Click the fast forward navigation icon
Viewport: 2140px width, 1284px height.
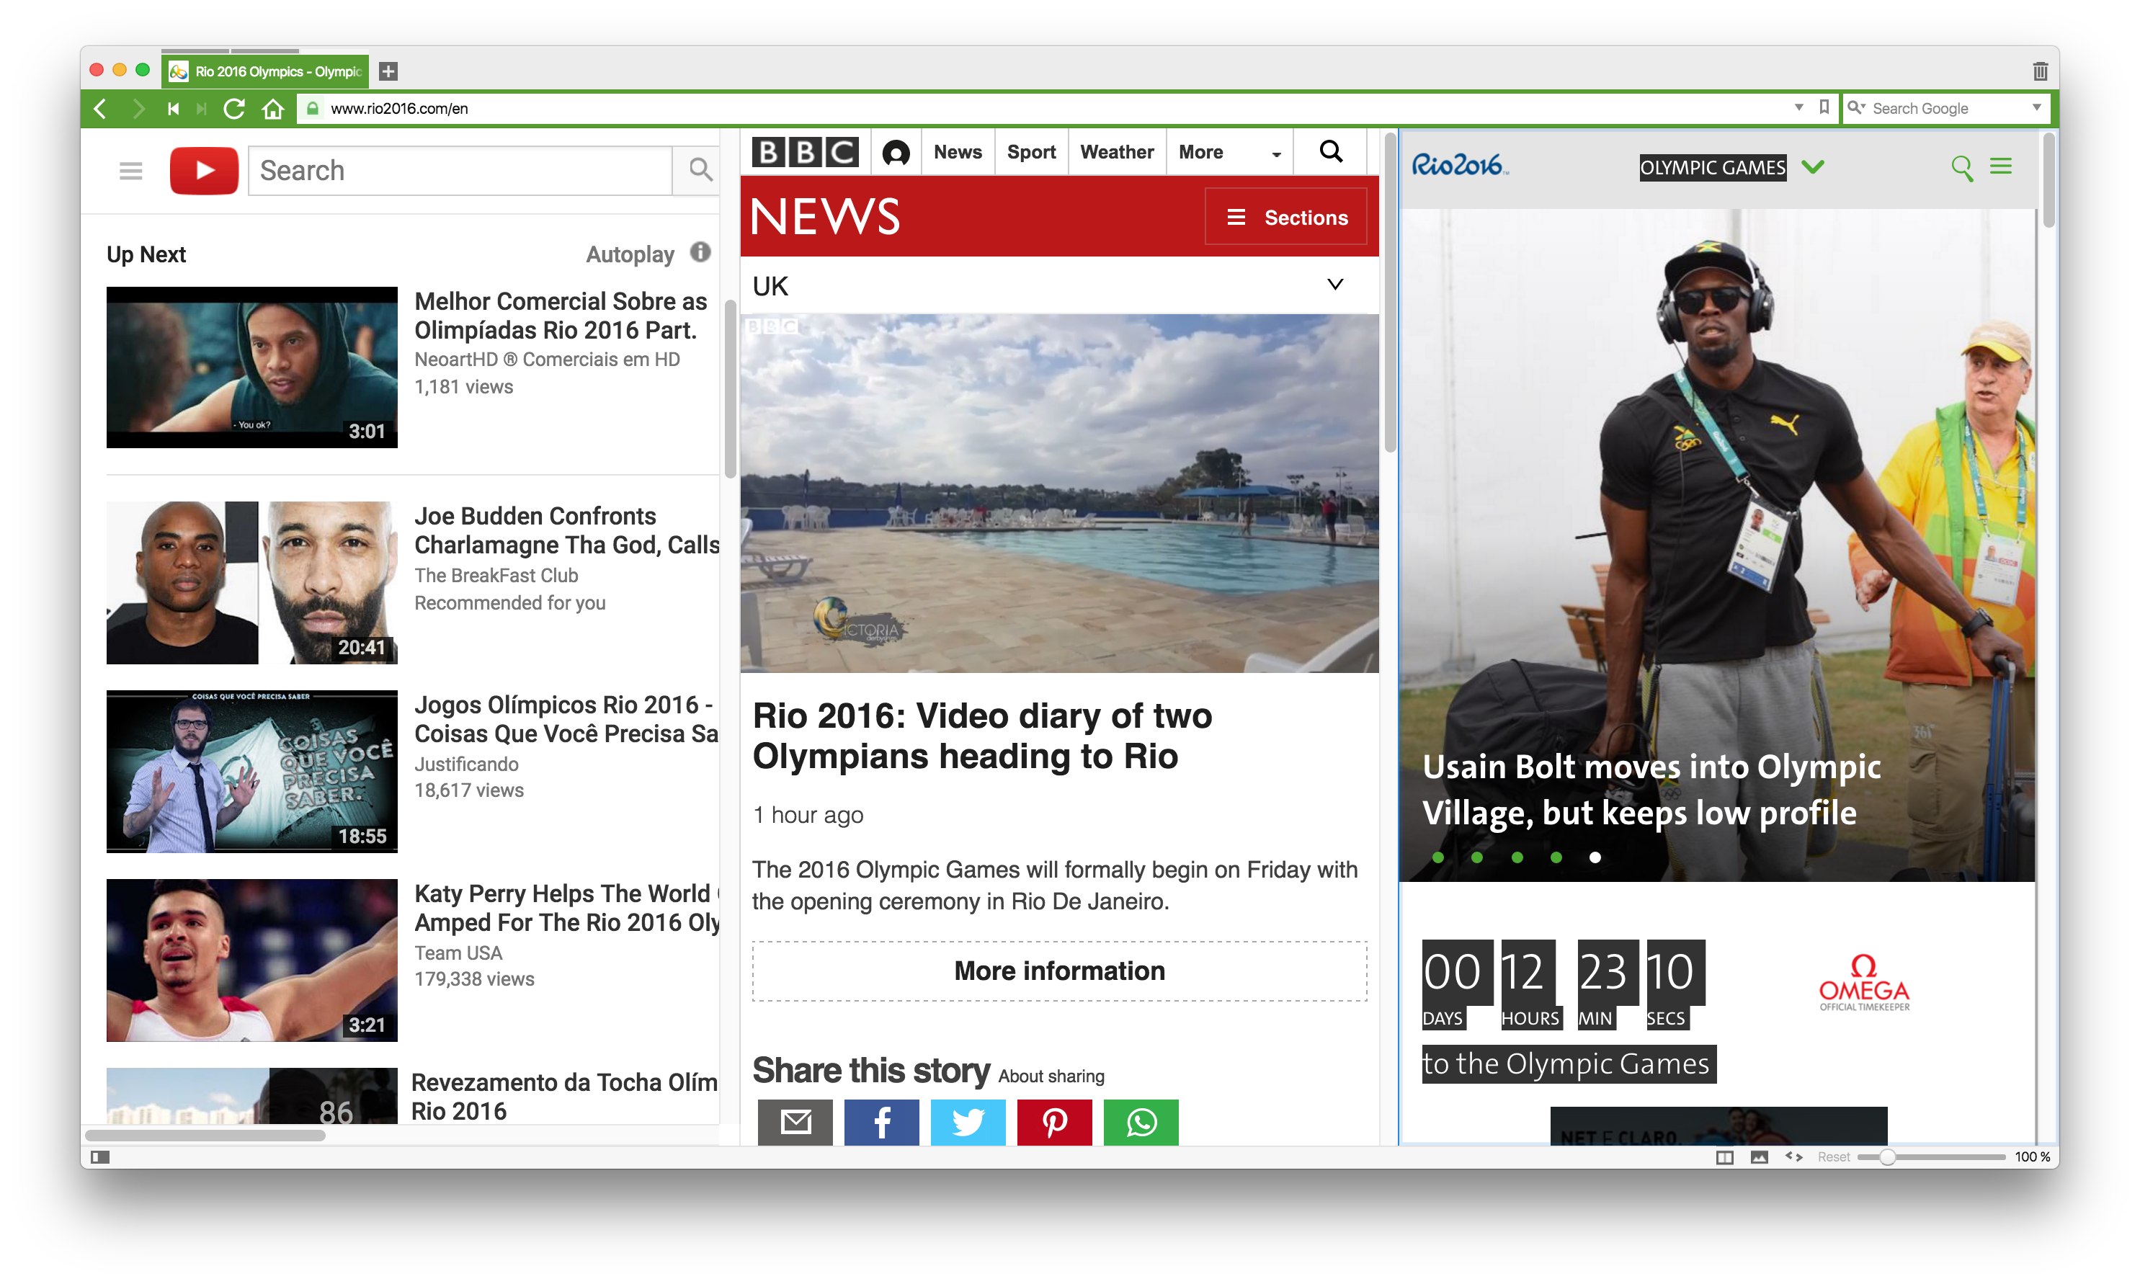point(202,108)
